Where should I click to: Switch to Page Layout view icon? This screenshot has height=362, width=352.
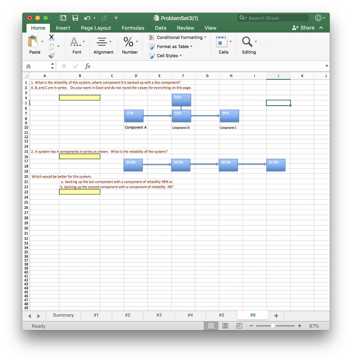225,326
